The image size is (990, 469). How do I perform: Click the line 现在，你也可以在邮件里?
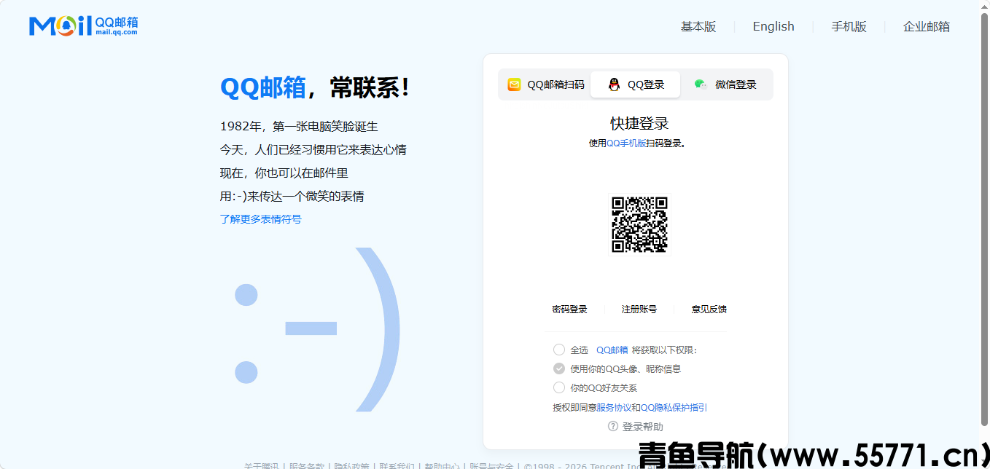tap(284, 173)
